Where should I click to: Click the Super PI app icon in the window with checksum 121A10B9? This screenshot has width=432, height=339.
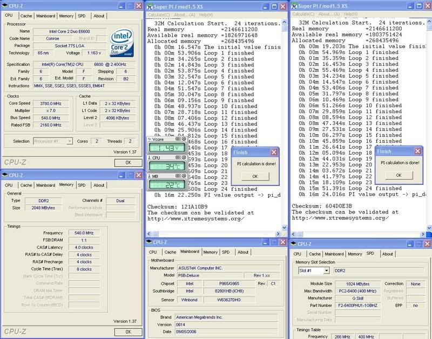point(150,6)
